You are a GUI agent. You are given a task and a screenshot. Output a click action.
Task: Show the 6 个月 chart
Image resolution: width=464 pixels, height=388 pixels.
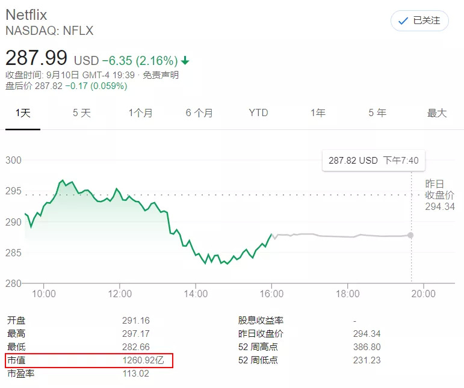tap(199, 113)
